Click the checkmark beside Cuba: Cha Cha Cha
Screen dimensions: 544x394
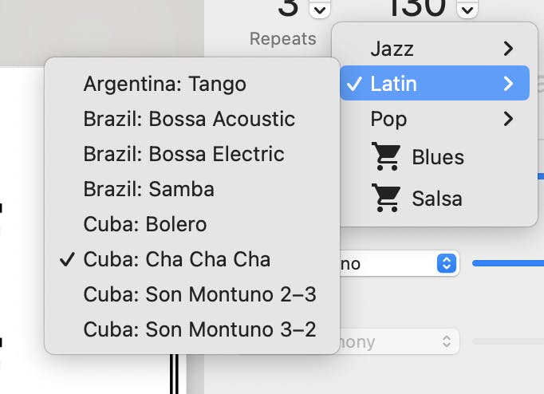[x=67, y=259]
